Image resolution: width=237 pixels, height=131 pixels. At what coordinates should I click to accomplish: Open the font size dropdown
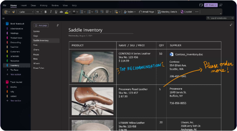coord(39,12)
